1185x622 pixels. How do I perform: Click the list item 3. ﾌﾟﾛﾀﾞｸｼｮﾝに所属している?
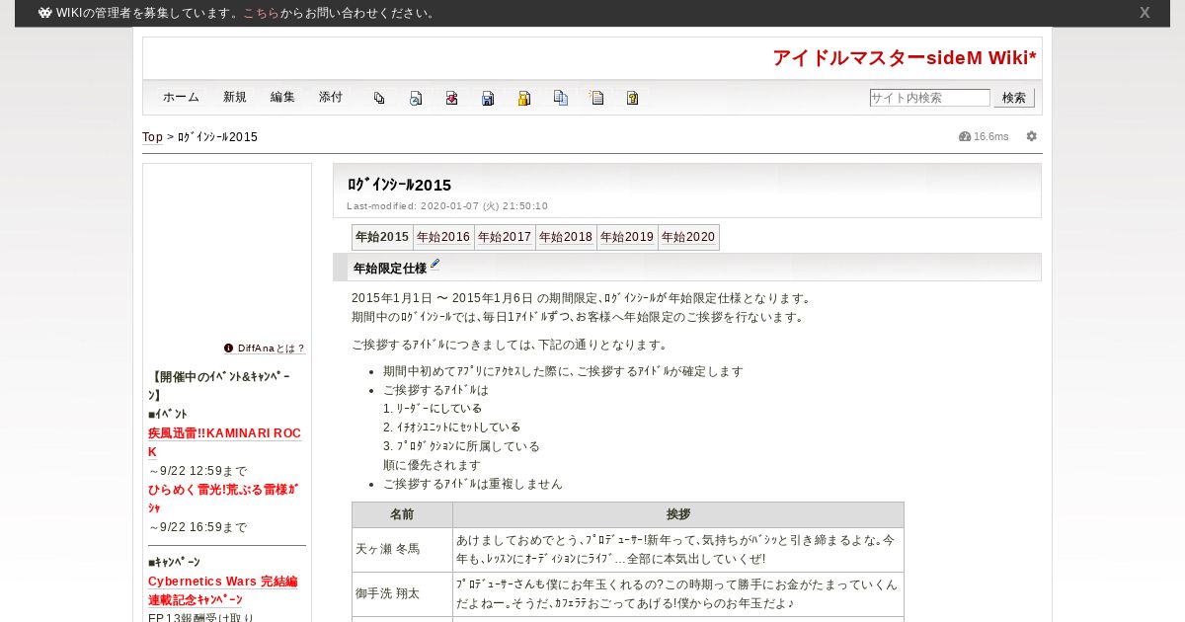pyautogui.click(x=461, y=446)
